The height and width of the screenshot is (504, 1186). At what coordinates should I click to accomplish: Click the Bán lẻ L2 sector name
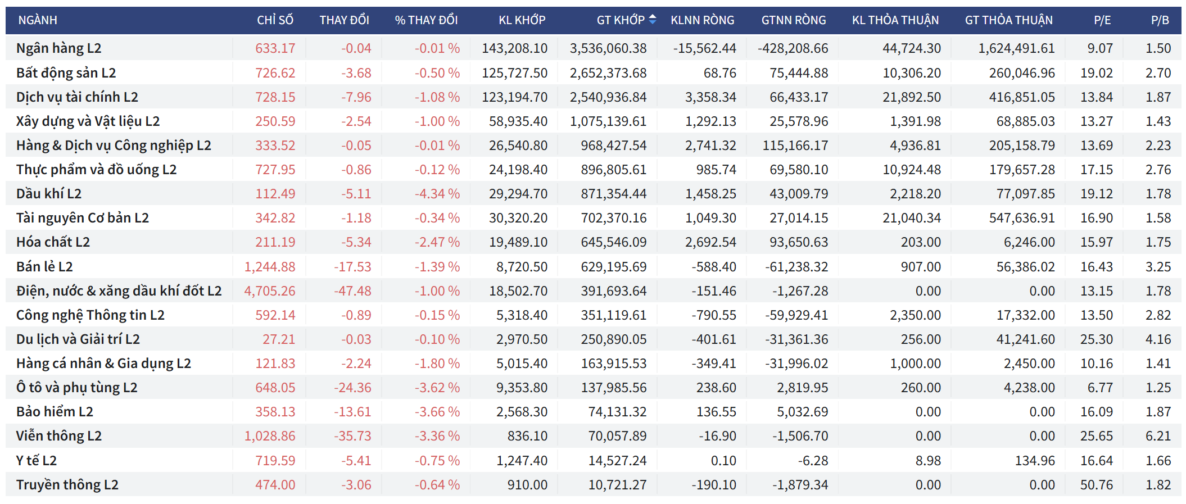pos(44,267)
